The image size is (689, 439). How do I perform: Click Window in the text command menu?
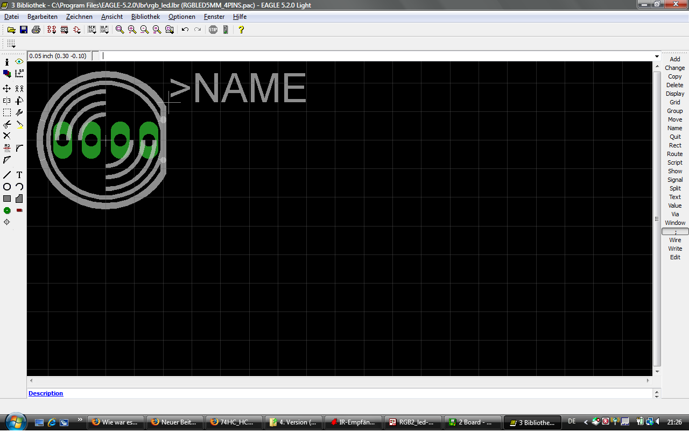tap(675, 223)
